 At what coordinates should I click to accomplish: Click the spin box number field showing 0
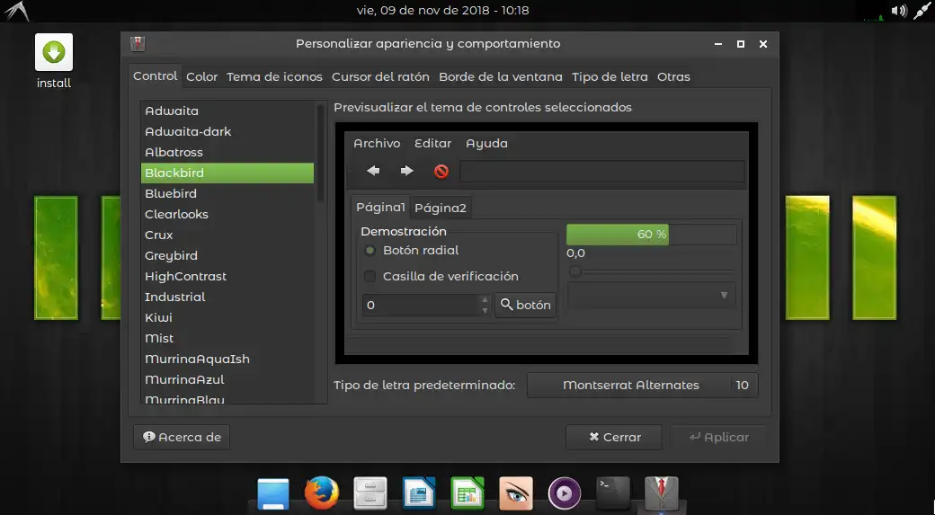[x=421, y=306]
